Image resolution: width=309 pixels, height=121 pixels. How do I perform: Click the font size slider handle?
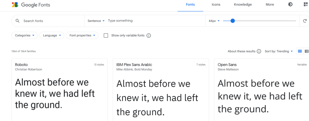click(x=233, y=21)
